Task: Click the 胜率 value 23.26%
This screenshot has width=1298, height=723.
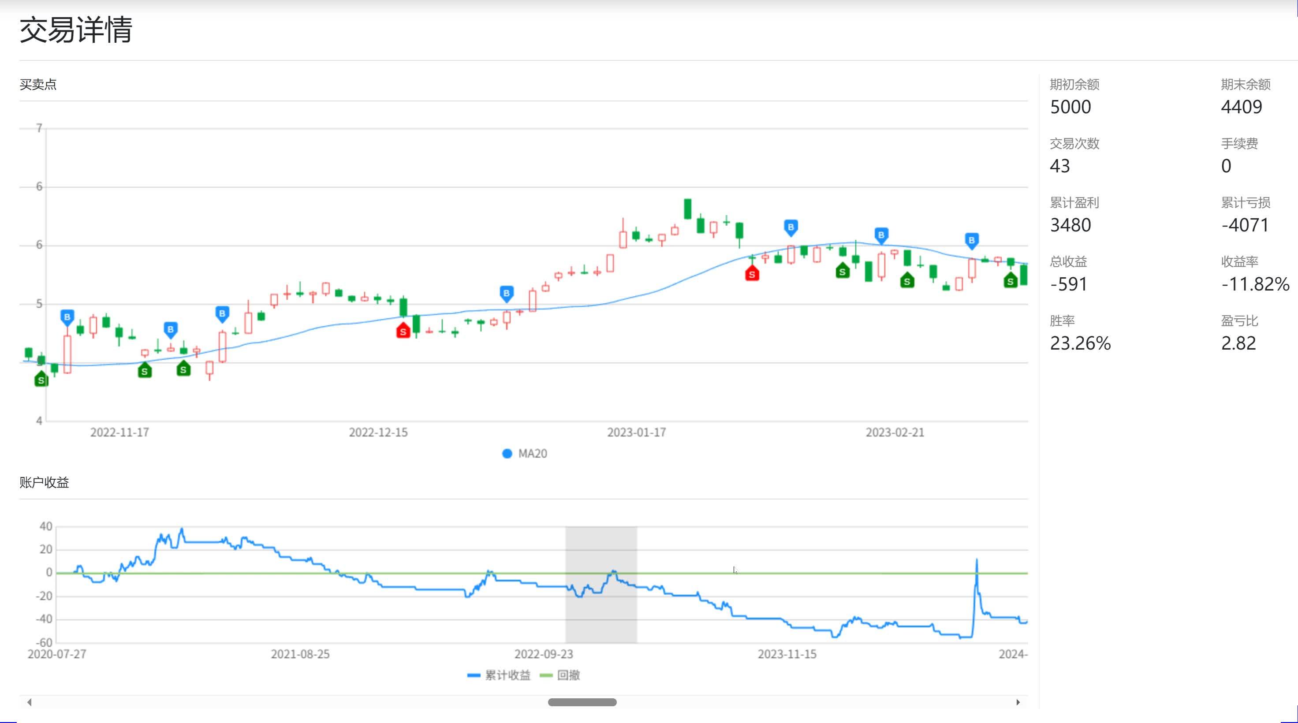Action: coord(1080,343)
